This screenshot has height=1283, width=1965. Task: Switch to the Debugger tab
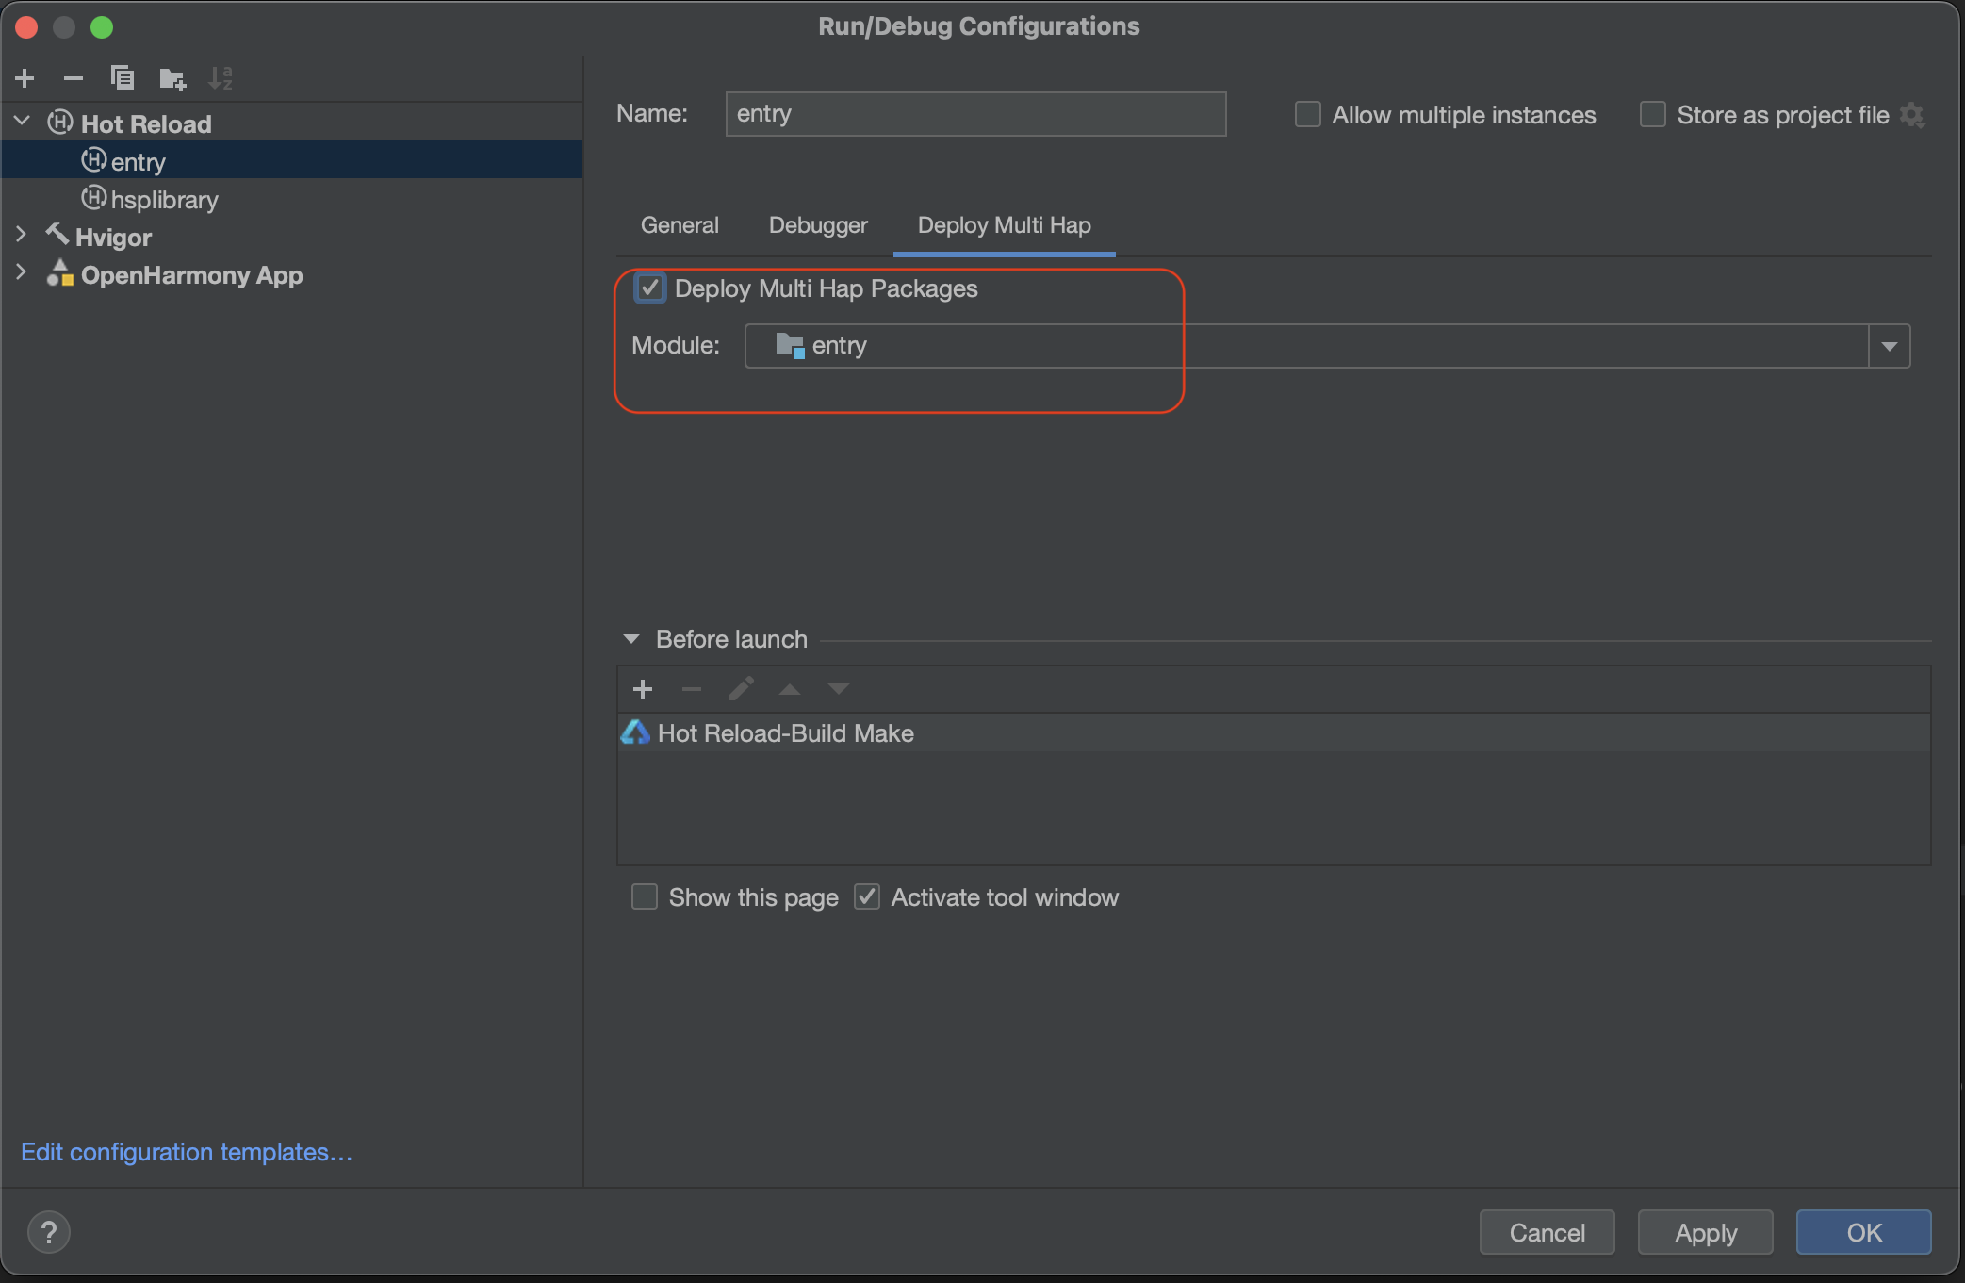817,225
